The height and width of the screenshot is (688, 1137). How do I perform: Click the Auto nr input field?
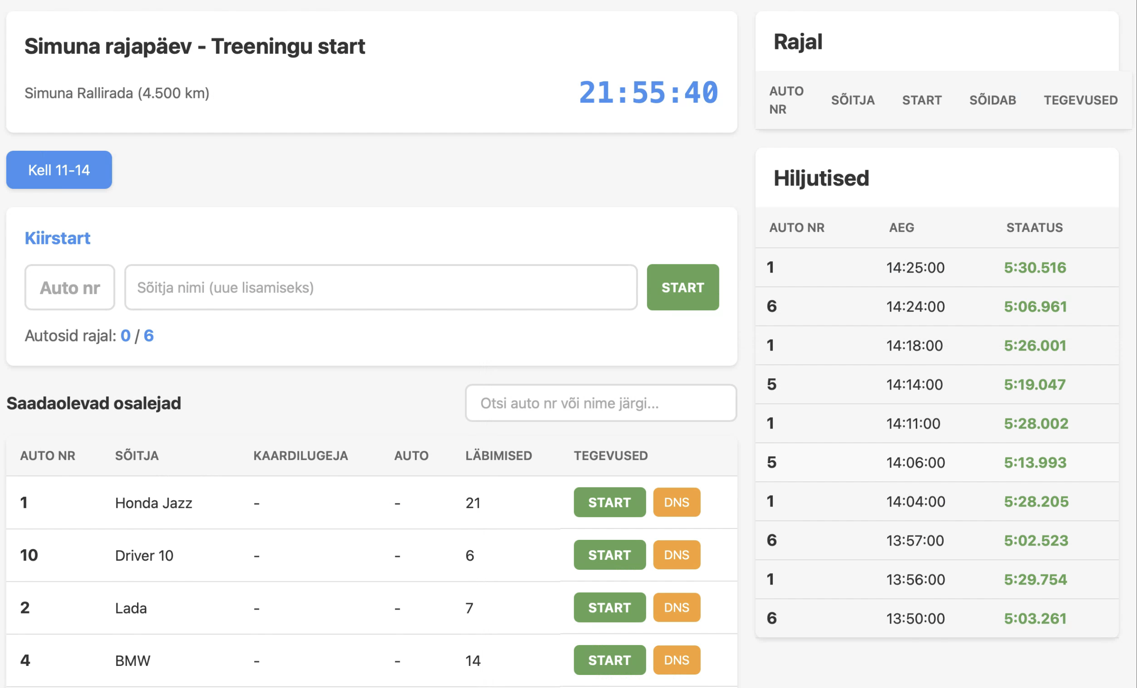click(70, 287)
